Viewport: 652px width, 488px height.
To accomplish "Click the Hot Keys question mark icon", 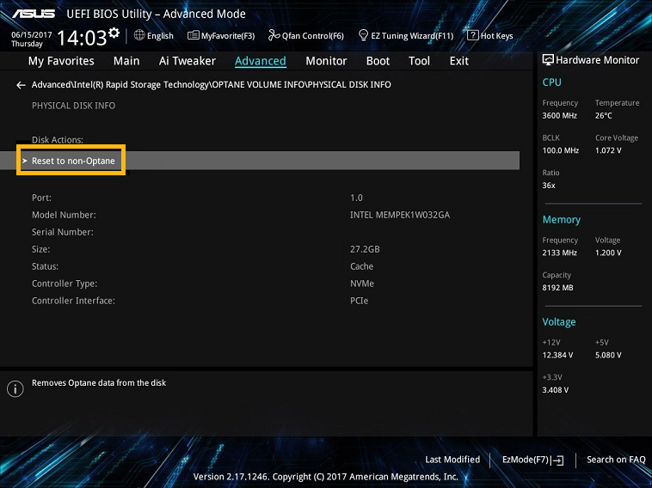I will [472, 35].
